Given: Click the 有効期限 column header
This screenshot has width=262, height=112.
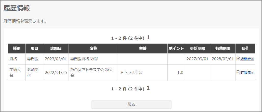Looking at the screenshot, I should pos(223,49).
